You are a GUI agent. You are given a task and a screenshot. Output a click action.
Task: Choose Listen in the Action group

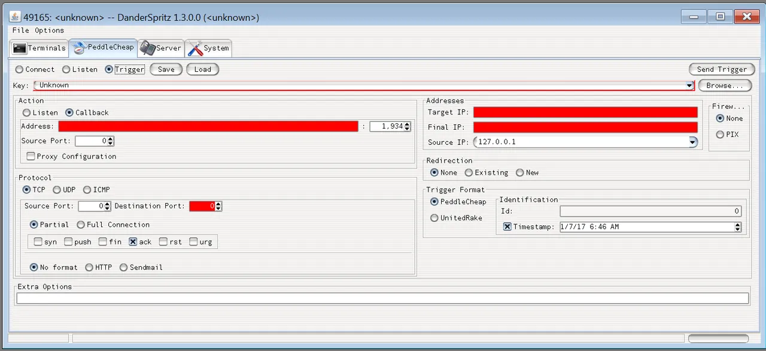coord(27,112)
